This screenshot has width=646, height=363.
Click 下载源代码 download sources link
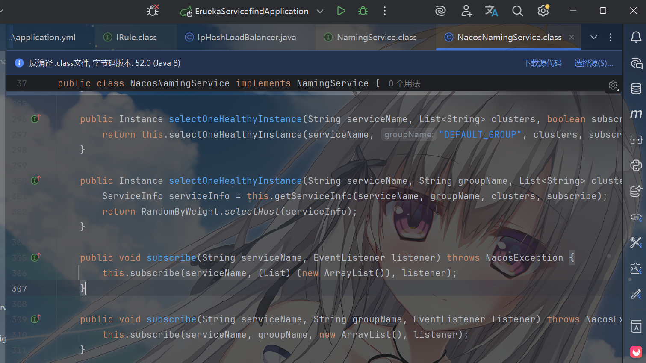[x=543, y=63]
